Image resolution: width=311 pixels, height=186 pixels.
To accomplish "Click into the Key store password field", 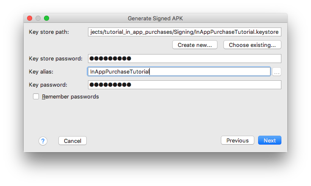I will click(x=184, y=58).
